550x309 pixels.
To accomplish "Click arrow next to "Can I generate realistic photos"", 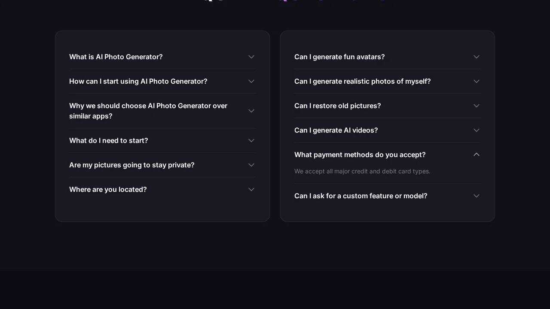I will coord(477,81).
